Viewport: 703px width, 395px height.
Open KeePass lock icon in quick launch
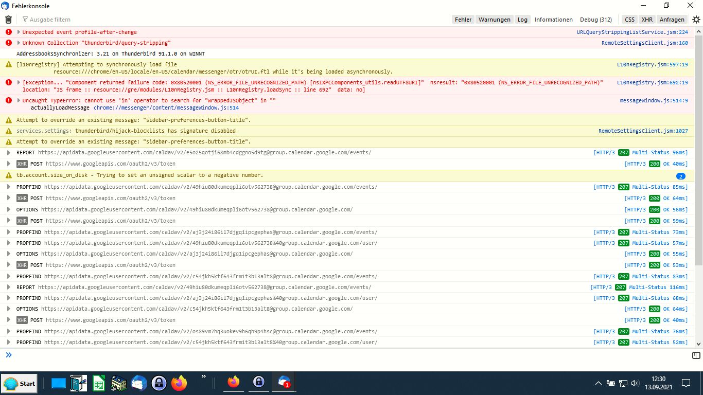coord(159,383)
